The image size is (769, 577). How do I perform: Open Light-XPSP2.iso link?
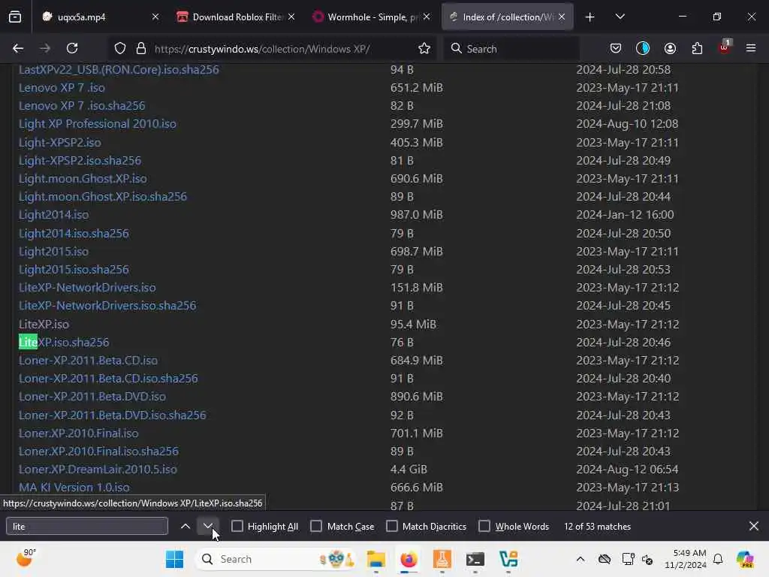coord(60,142)
